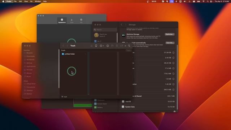
Task: Click the info icon beside 31.58 GB
Action: 173,53
